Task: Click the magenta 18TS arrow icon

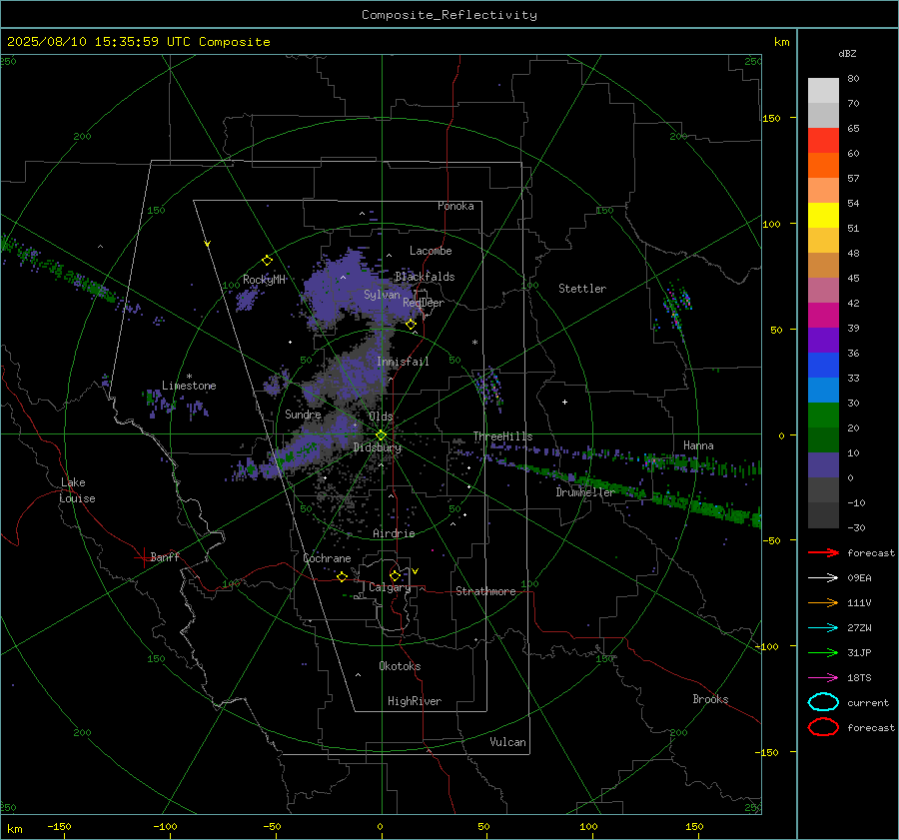Action: click(823, 678)
